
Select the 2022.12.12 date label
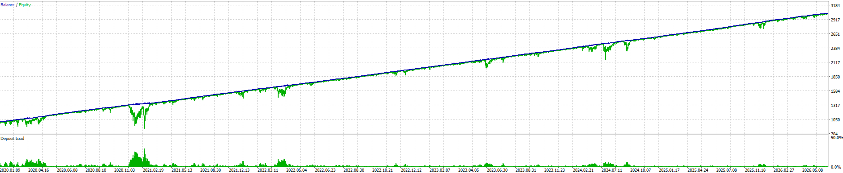411,170
